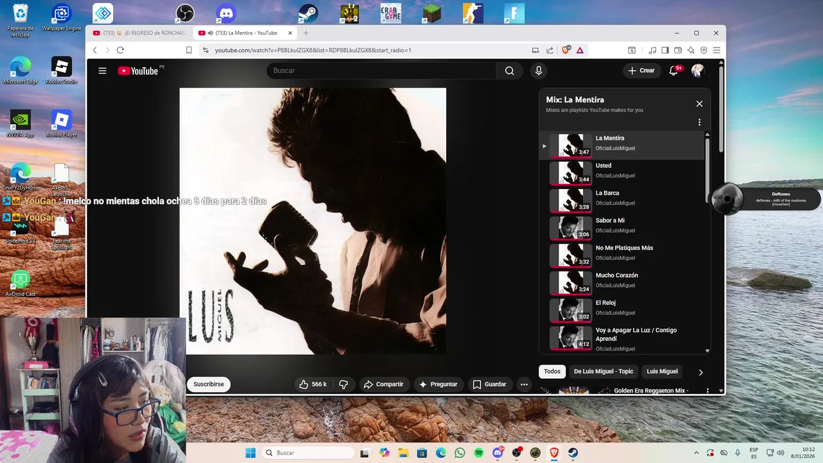Open options for Golden Era Reggaeton Mix
The image size is (823, 463).
point(708,390)
